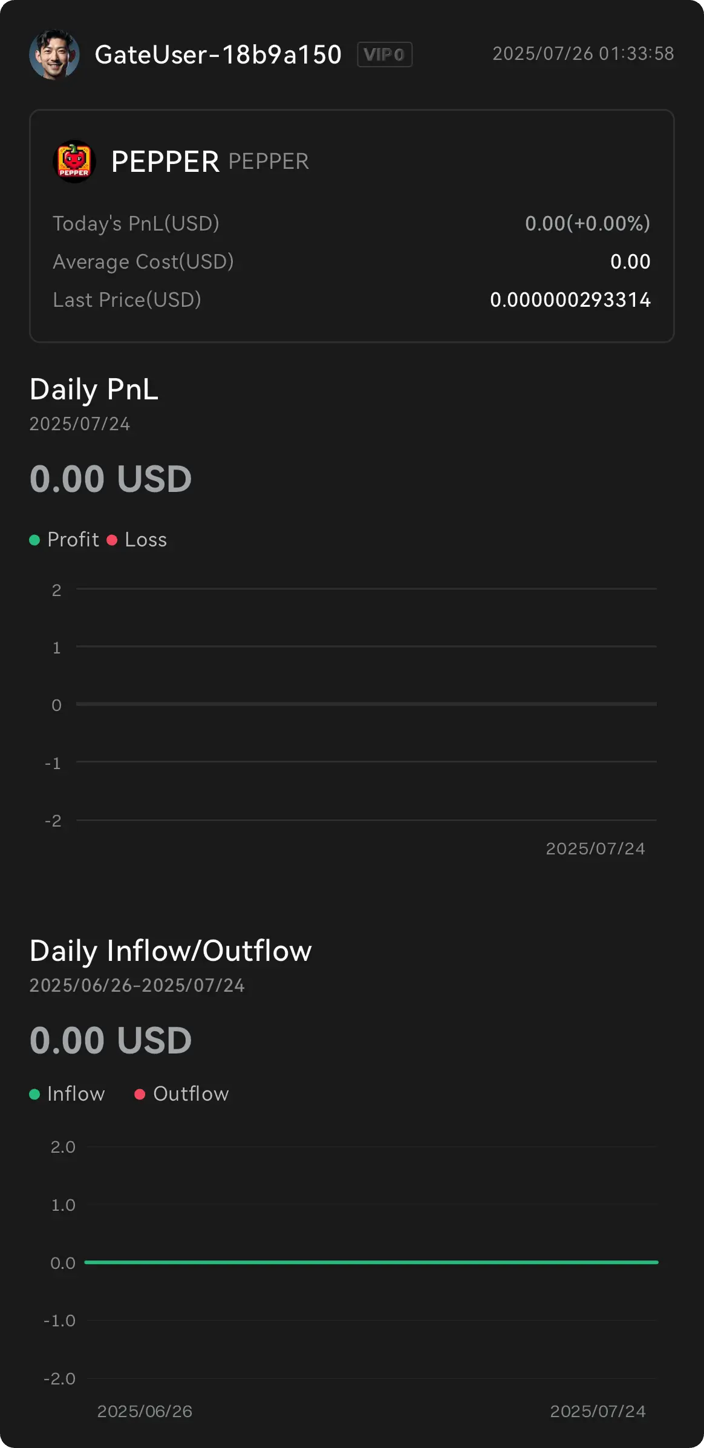Viewport: 704px width, 1448px height.
Task: Toggle the Outflow series legend label
Action: pos(191,1094)
